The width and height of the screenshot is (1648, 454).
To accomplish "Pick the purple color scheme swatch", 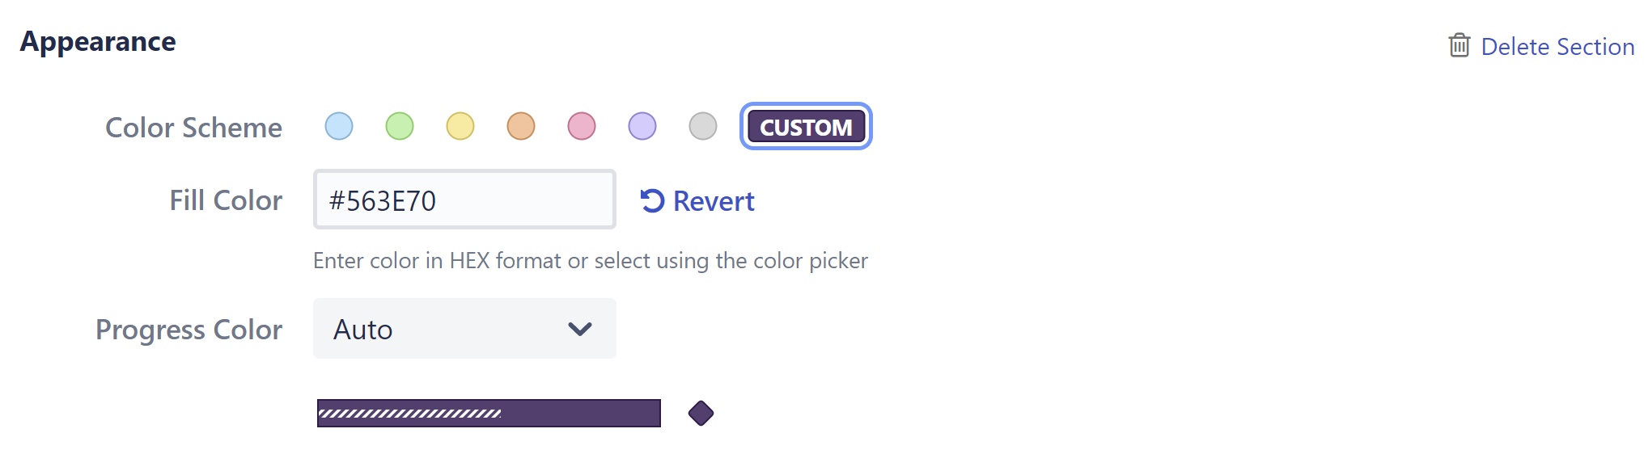I will [x=642, y=126].
